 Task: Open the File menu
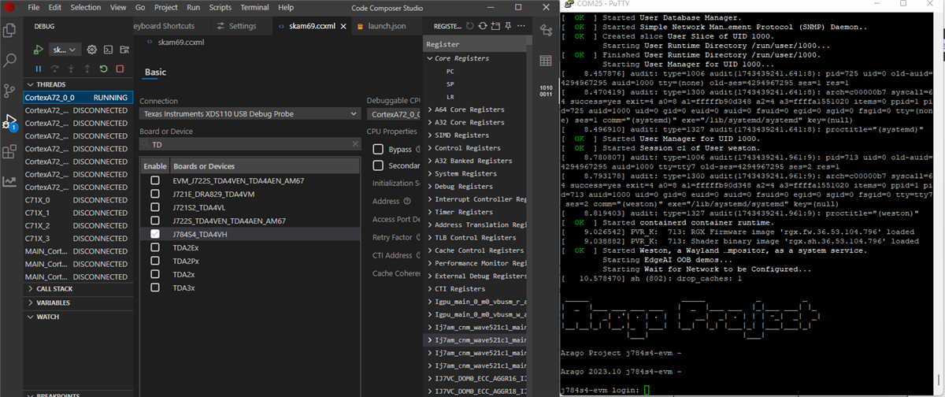[x=34, y=7]
